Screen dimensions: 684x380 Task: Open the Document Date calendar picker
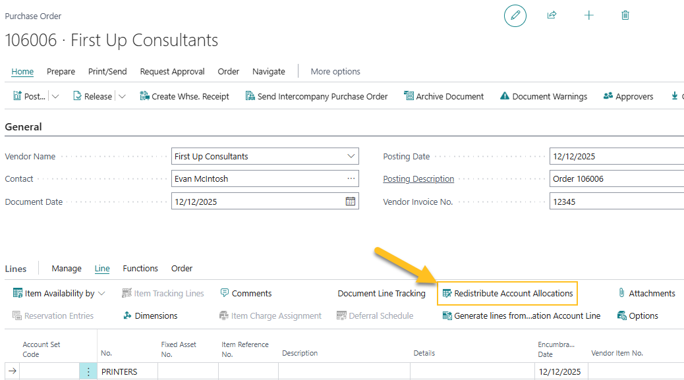pyautogui.click(x=350, y=201)
